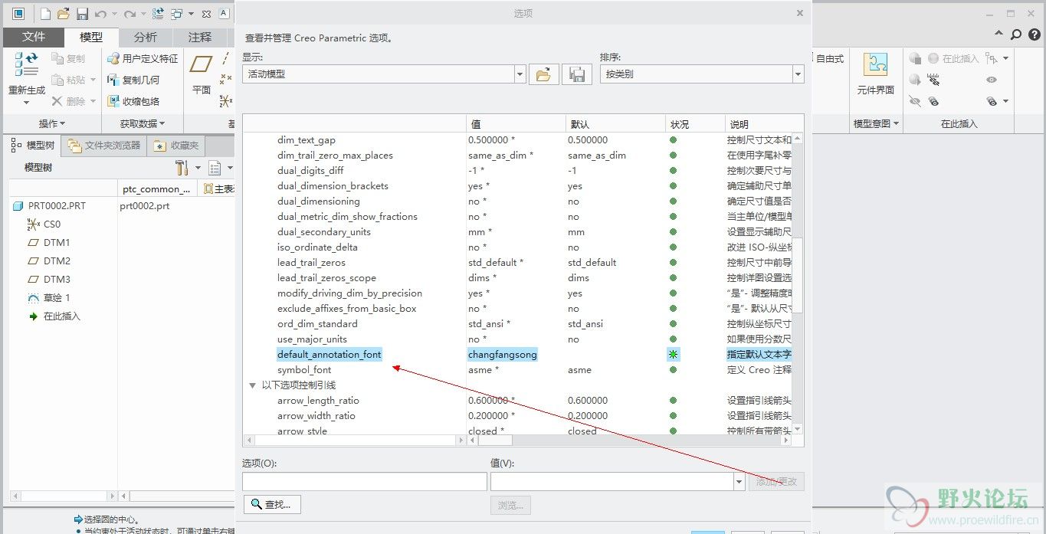This screenshot has height=534, width=1046.
Task: Switch to the 模型 ribbon tab
Action: click(x=91, y=37)
